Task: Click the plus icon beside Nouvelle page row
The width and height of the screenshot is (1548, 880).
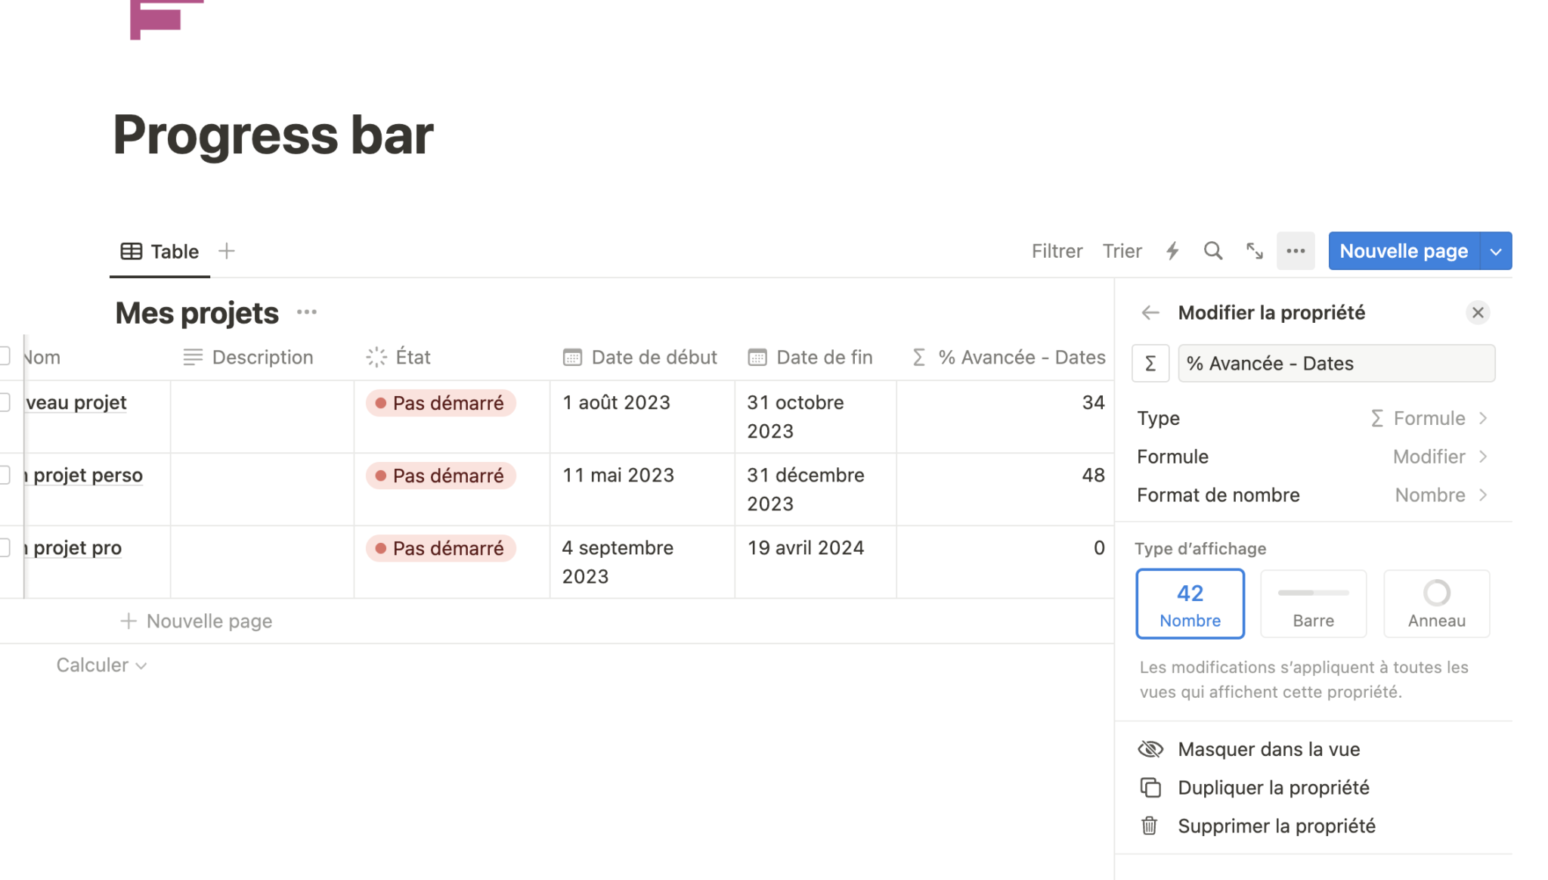Action: pyautogui.click(x=128, y=621)
